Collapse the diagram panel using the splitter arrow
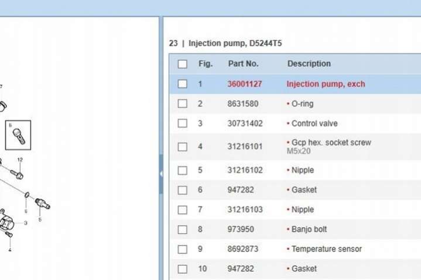This screenshot has width=421, height=280. point(161,174)
